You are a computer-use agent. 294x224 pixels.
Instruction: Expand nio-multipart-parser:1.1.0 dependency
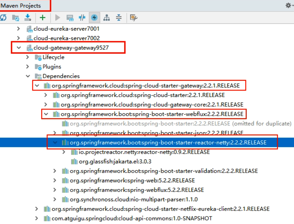click(54, 199)
